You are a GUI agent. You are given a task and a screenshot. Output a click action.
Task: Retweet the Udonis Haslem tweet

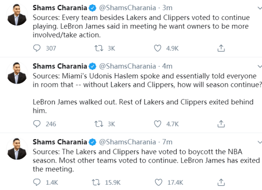(x=98, y=124)
